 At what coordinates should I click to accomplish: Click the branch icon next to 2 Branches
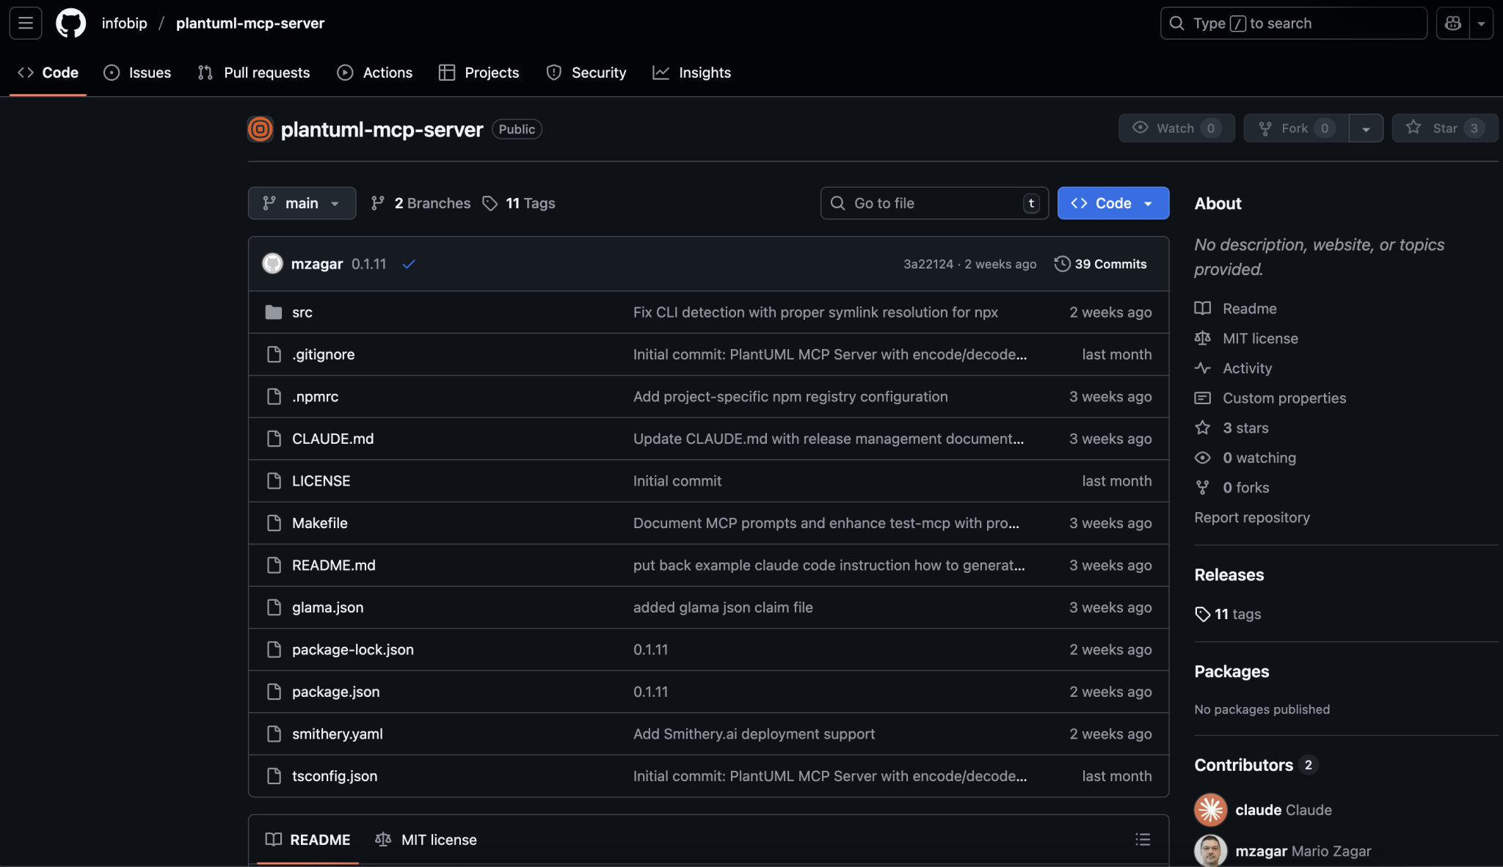pos(379,203)
